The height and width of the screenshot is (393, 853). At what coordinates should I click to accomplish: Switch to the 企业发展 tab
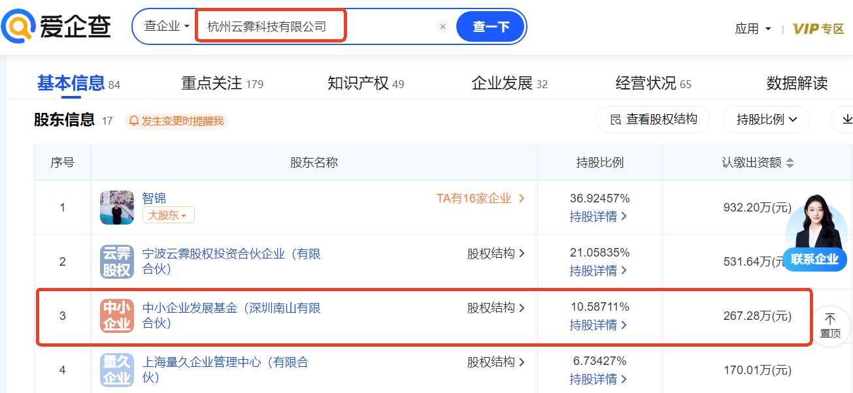click(510, 84)
